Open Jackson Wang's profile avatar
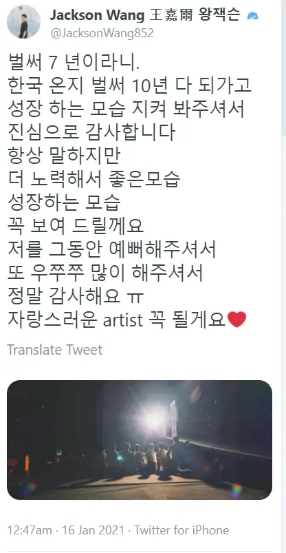Viewport: 286px width, 553px height. [x=23, y=22]
